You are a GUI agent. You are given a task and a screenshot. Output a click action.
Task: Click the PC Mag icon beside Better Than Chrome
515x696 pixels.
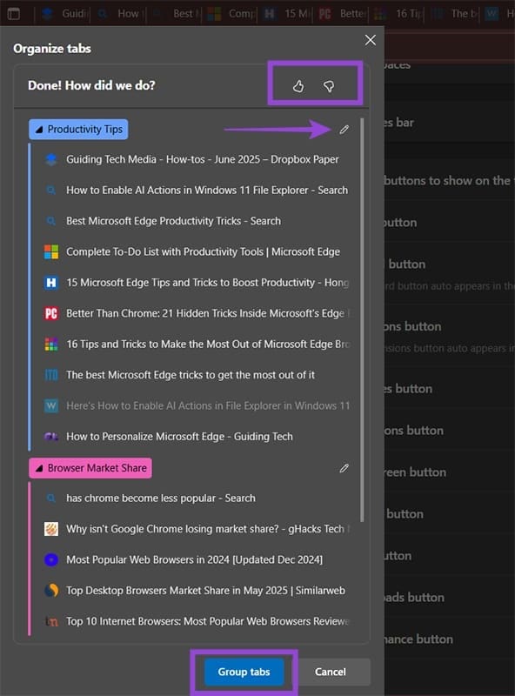(51, 313)
